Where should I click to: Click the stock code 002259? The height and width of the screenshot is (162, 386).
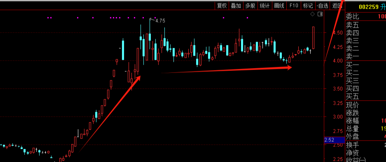pyautogui.click(x=369, y=7)
